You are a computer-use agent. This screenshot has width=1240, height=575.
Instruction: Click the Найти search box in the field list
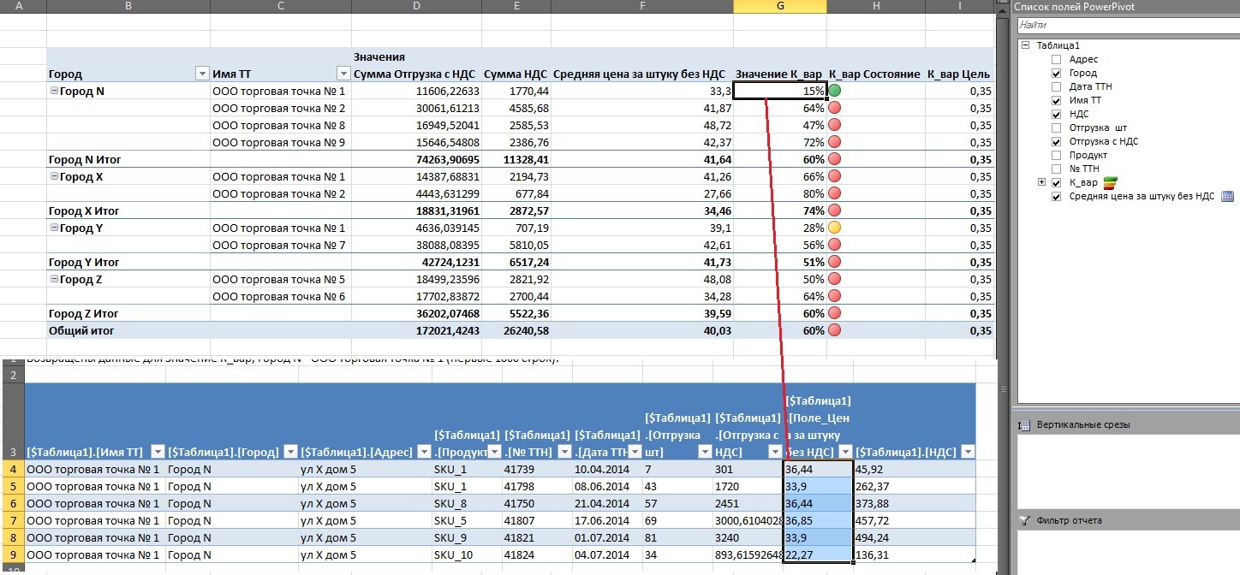[1113, 25]
